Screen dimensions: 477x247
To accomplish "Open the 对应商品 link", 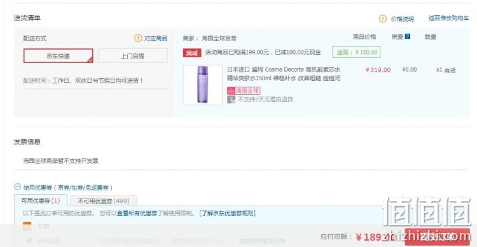I will pos(156,38).
